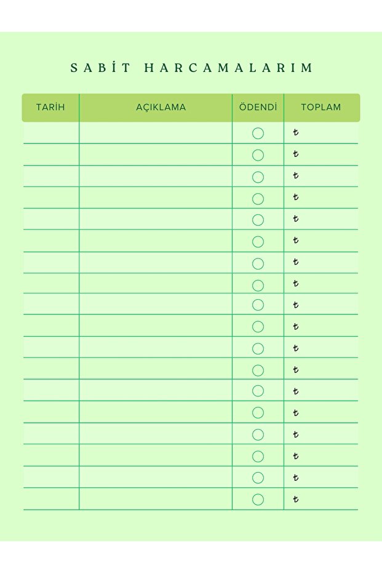Toggle the Ödendi circle in the fifth row
The width and height of the screenshot is (382, 573).
[258, 220]
